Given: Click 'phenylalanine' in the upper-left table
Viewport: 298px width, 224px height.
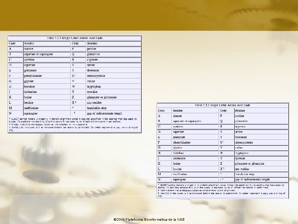Looking at the screenshot, I should coord(33,75).
